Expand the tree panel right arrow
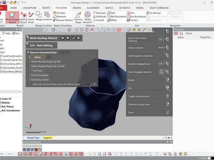This screenshot has width=214, height=160. (x=20, y=92)
